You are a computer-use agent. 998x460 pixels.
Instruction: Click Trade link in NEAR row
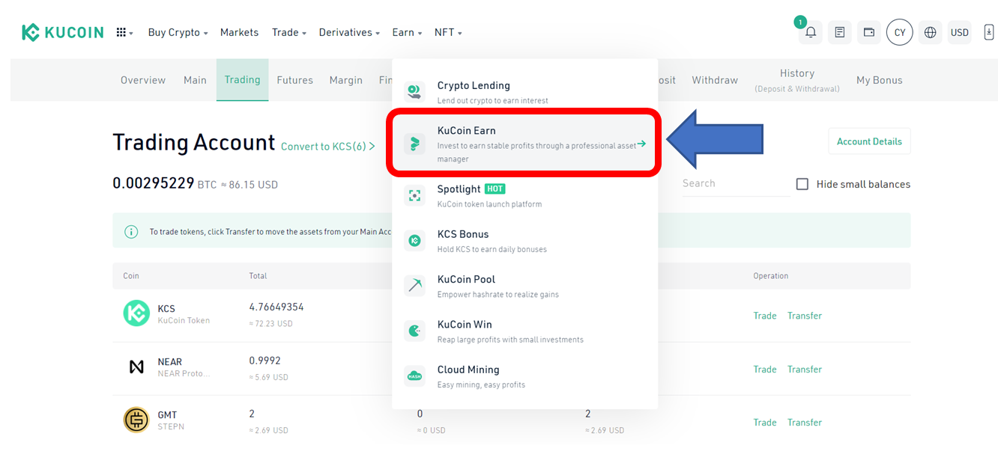[765, 369]
